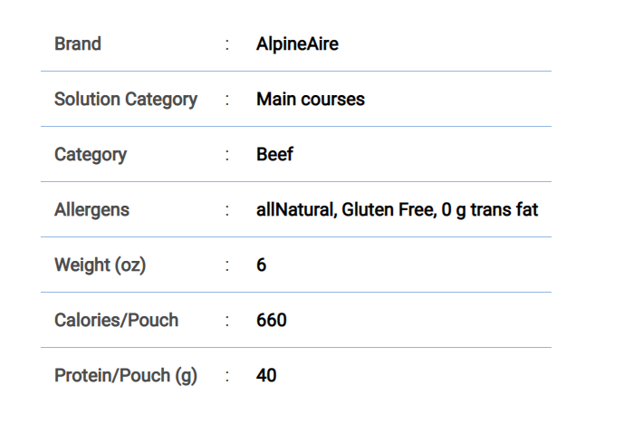Click the Allergens label
The width and height of the screenshot is (643, 424).
point(91,210)
